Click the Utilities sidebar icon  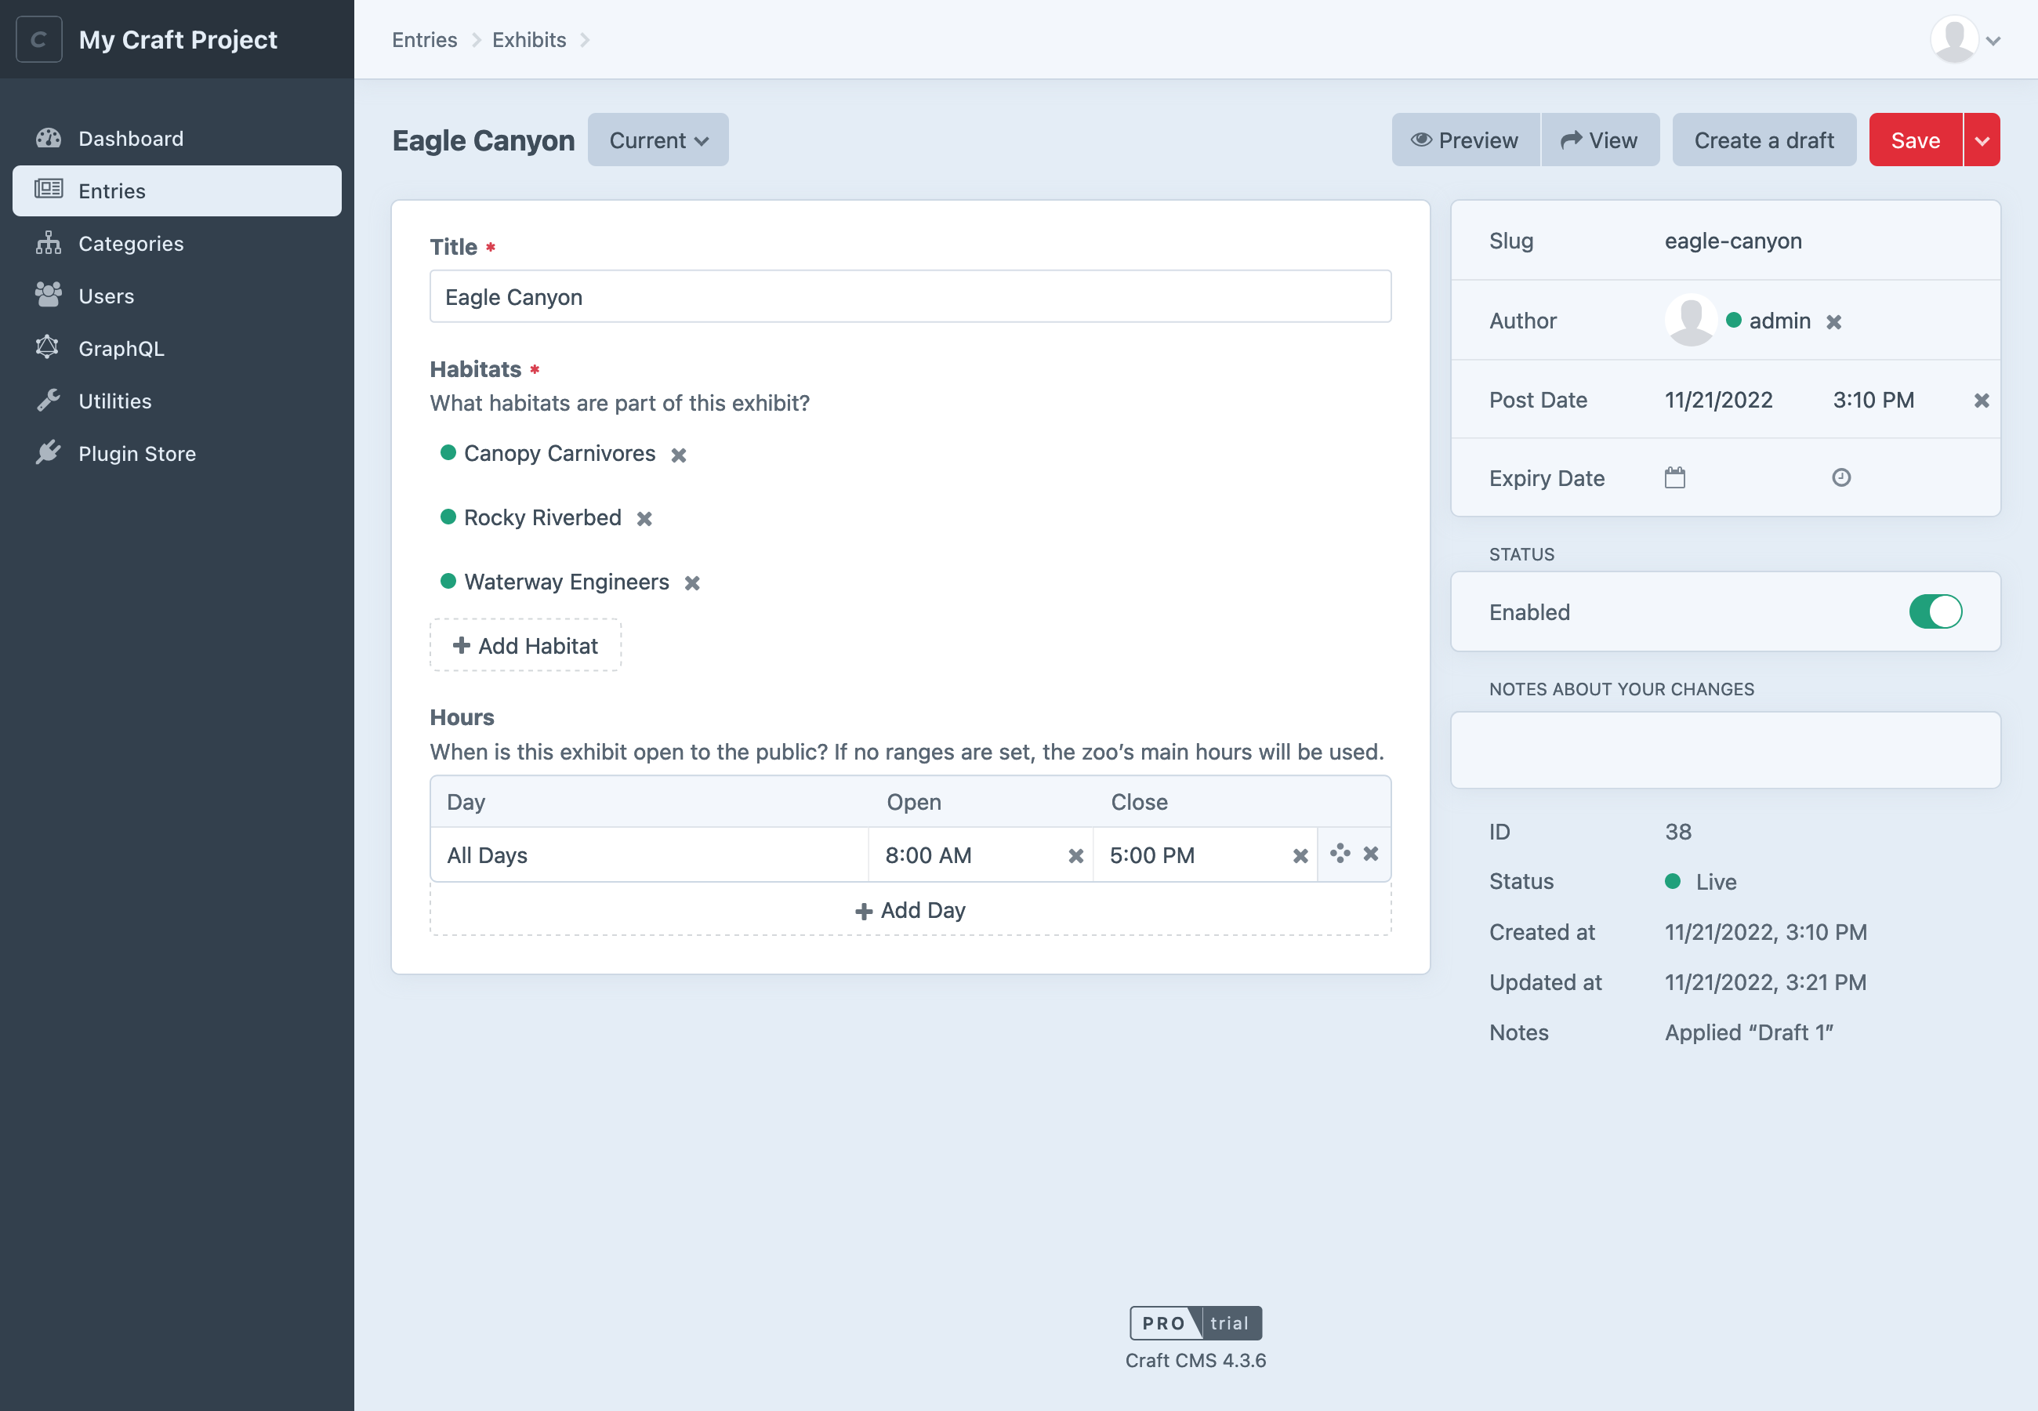[x=48, y=400]
